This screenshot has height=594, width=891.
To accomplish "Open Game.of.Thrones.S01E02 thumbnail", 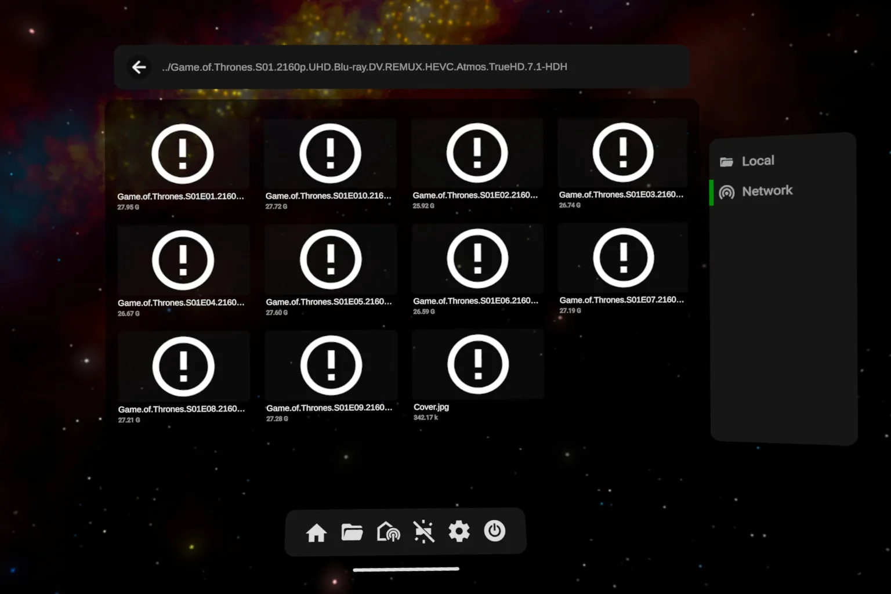I will [x=477, y=153].
